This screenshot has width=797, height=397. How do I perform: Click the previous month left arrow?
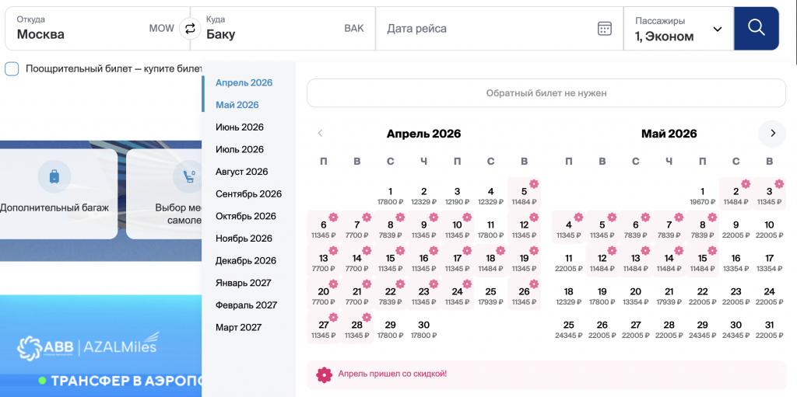click(320, 134)
